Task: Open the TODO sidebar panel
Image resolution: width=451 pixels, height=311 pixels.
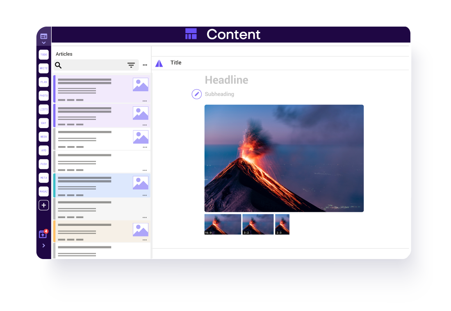Action: [43, 55]
